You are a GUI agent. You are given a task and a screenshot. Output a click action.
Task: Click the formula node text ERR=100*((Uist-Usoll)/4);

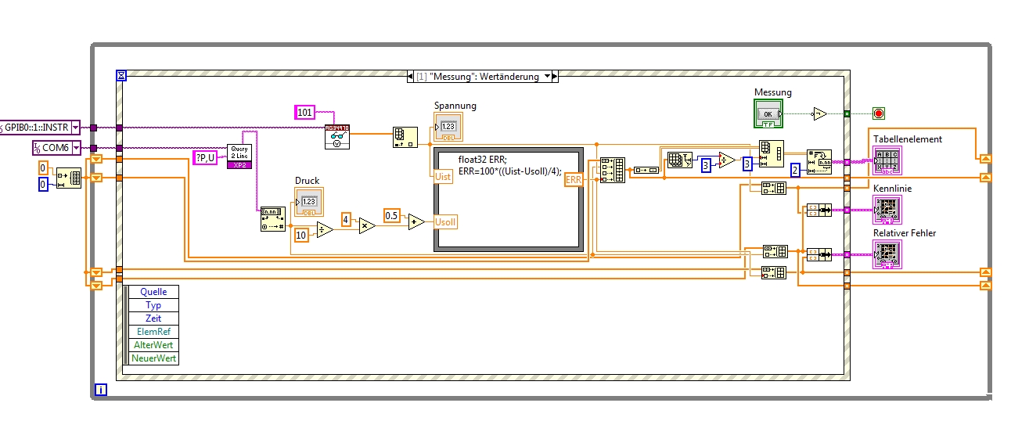[510, 171]
